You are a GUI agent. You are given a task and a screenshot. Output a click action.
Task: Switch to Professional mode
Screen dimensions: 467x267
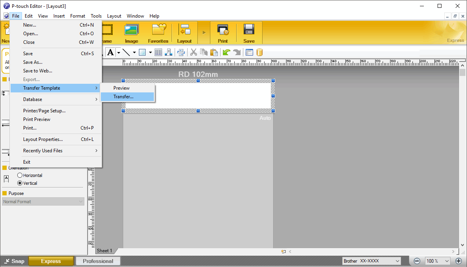98,261
